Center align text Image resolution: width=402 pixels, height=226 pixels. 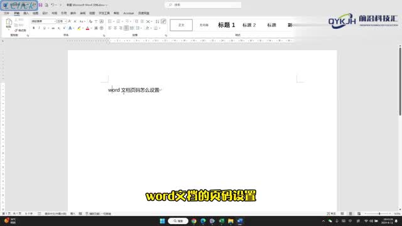(116, 28)
